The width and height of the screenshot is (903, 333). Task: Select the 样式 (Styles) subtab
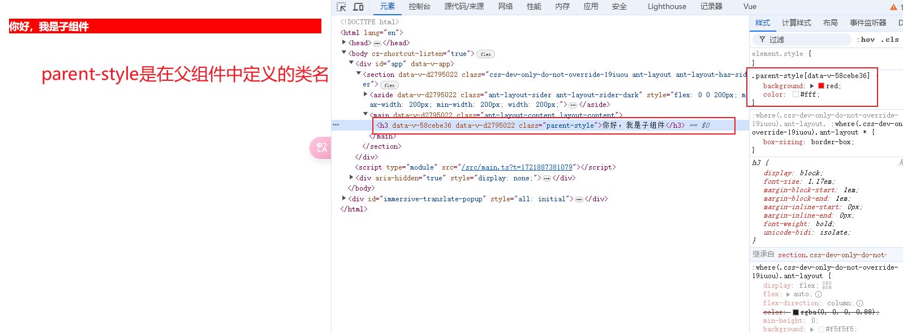(763, 23)
